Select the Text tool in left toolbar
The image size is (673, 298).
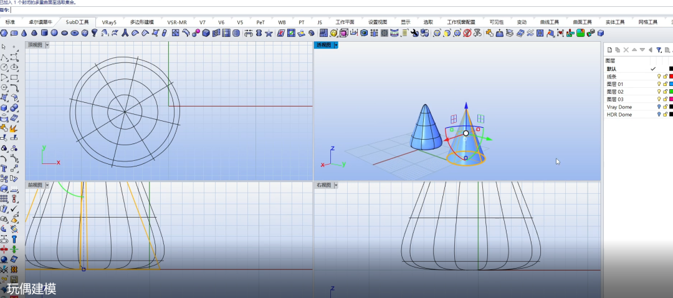click(4, 168)
